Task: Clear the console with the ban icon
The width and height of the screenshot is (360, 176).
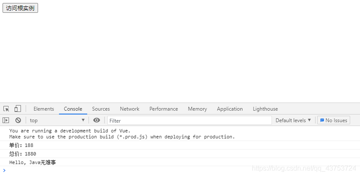Action: 18,120
